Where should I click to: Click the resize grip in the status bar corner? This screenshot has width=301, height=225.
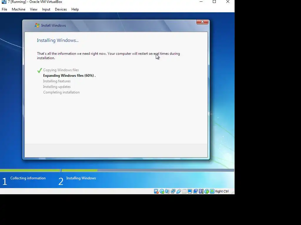233,192
